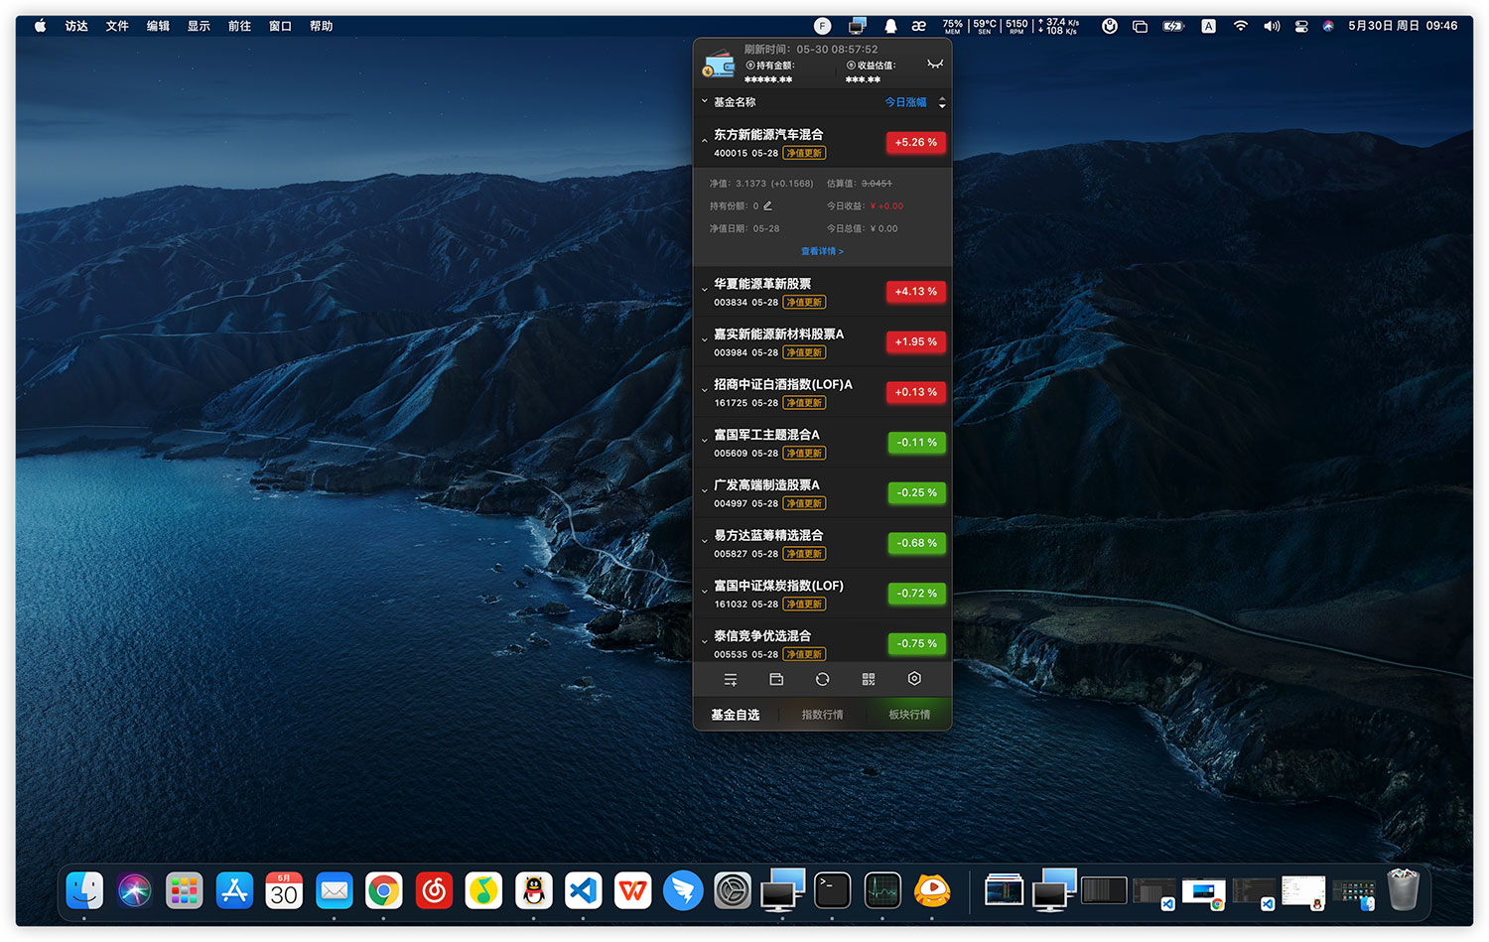The height and width of the screenshot is (942, 1489).
Task: Open the settings gear icon
Action: pyautogui.click(x=913, y=679)
